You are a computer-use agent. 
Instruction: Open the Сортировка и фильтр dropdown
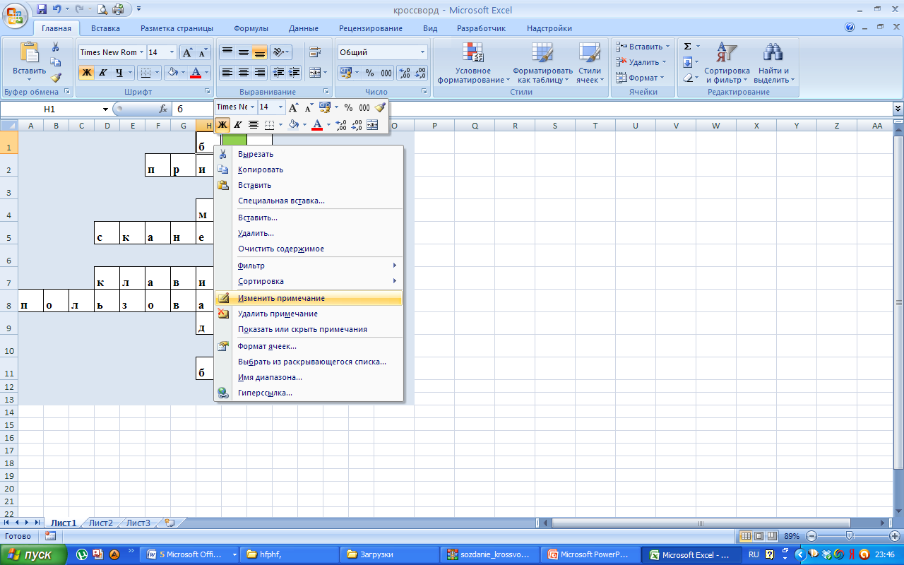[x=727, y=64]
